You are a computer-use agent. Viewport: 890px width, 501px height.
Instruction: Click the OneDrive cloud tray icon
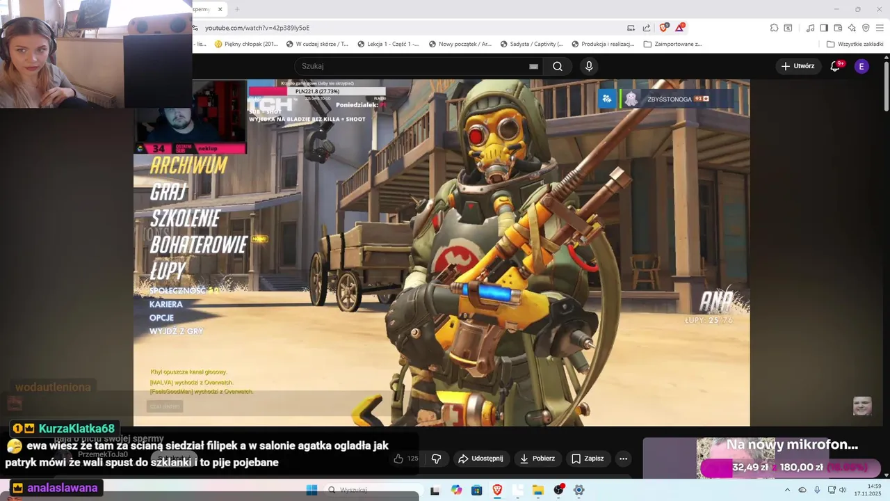coord(802,490)
